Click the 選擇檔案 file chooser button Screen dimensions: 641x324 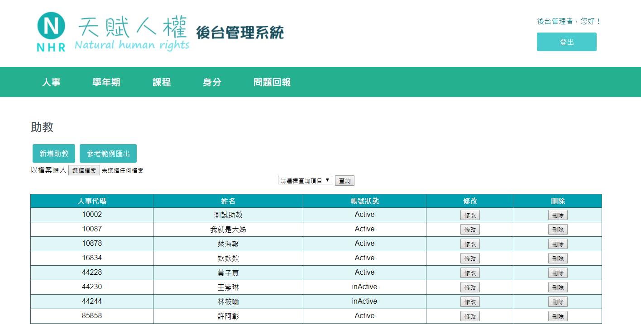84,170
